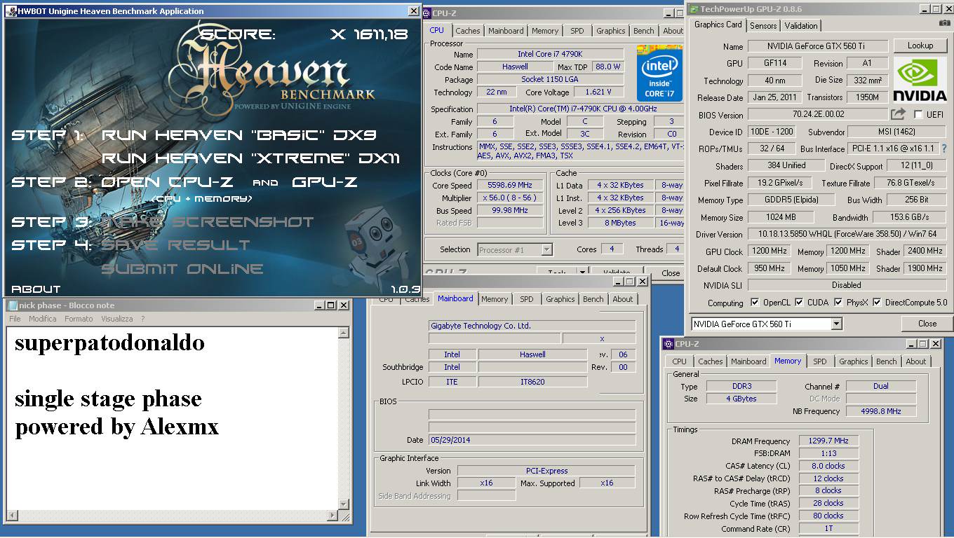Image resolution: width=954 pixels, height=538 pixels.
Task: Click ABOUT in Heaven benchmark window
Action: (36, 289)
